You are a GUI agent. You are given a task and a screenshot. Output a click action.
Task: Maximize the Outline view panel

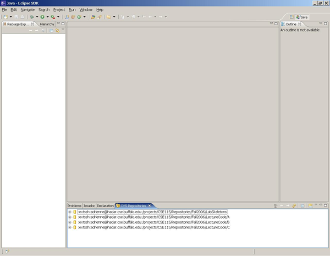(324, 24)
